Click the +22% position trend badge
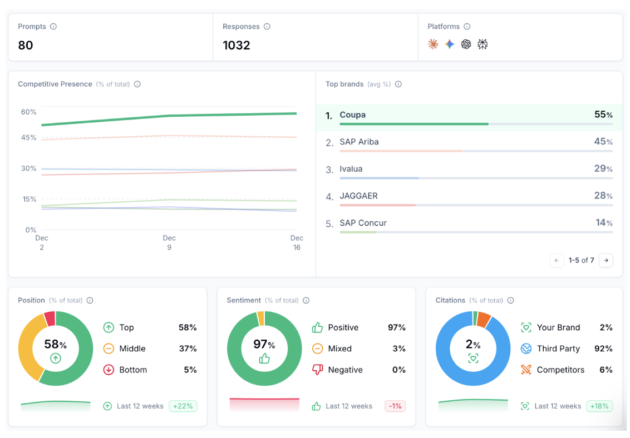 tap(183, 406)
